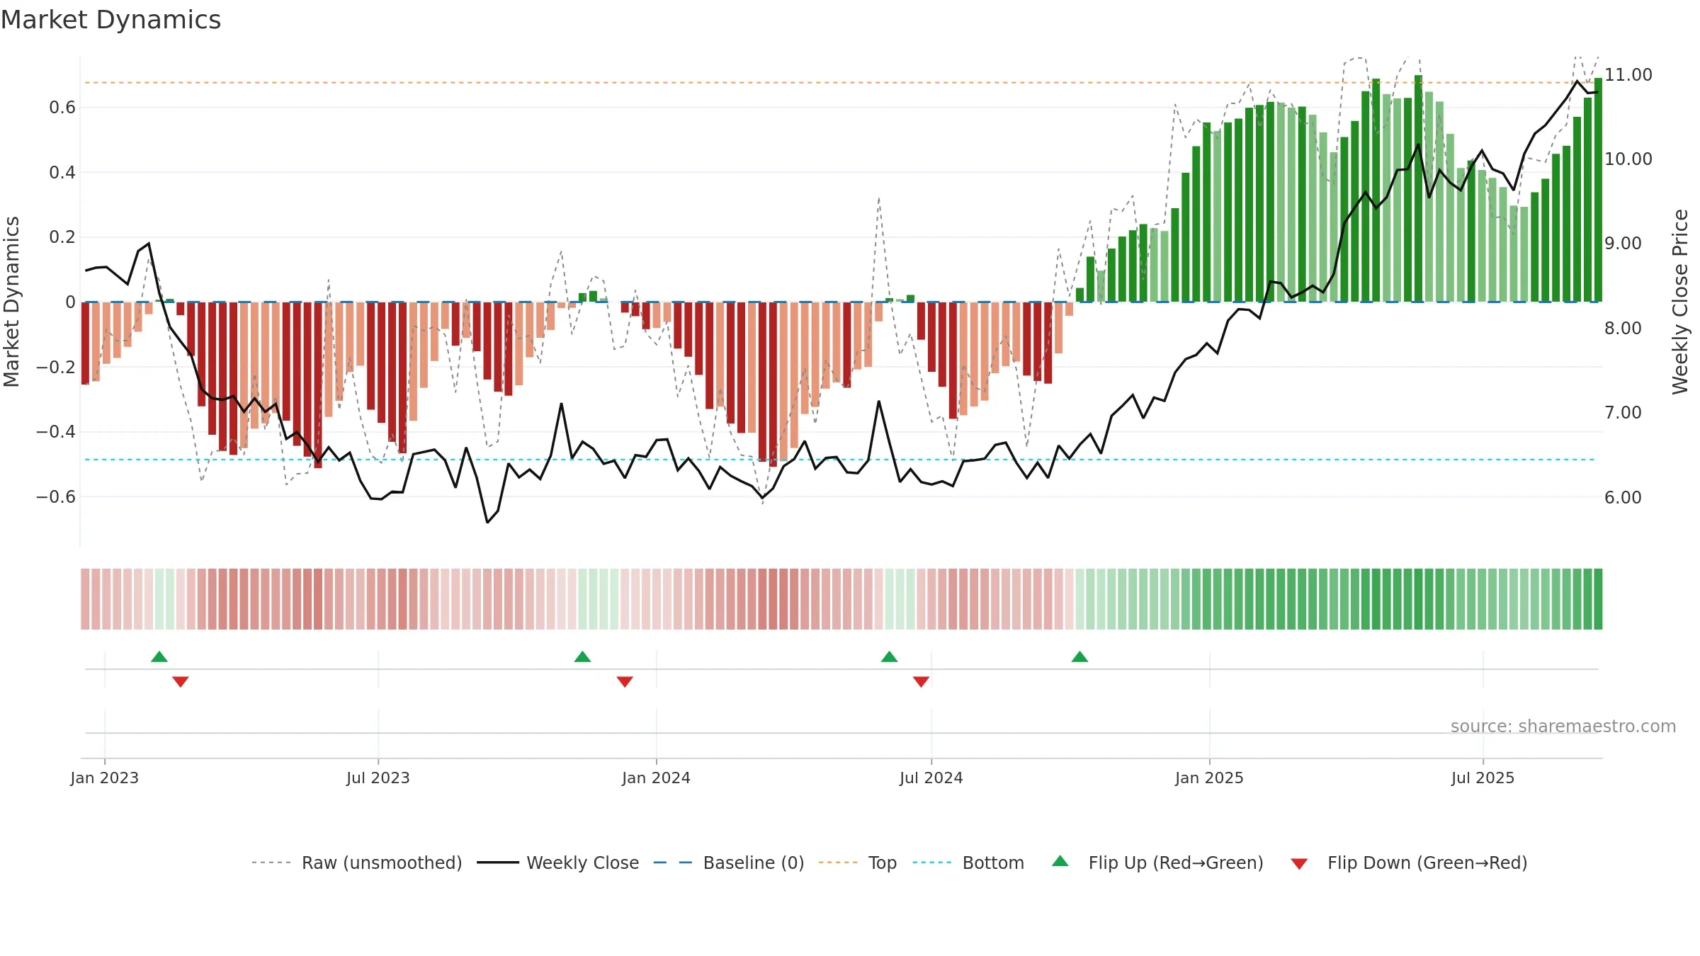Toggle the Top legend entry
The width and height of the screenshot is (1700, 956).
coord(858,863)
